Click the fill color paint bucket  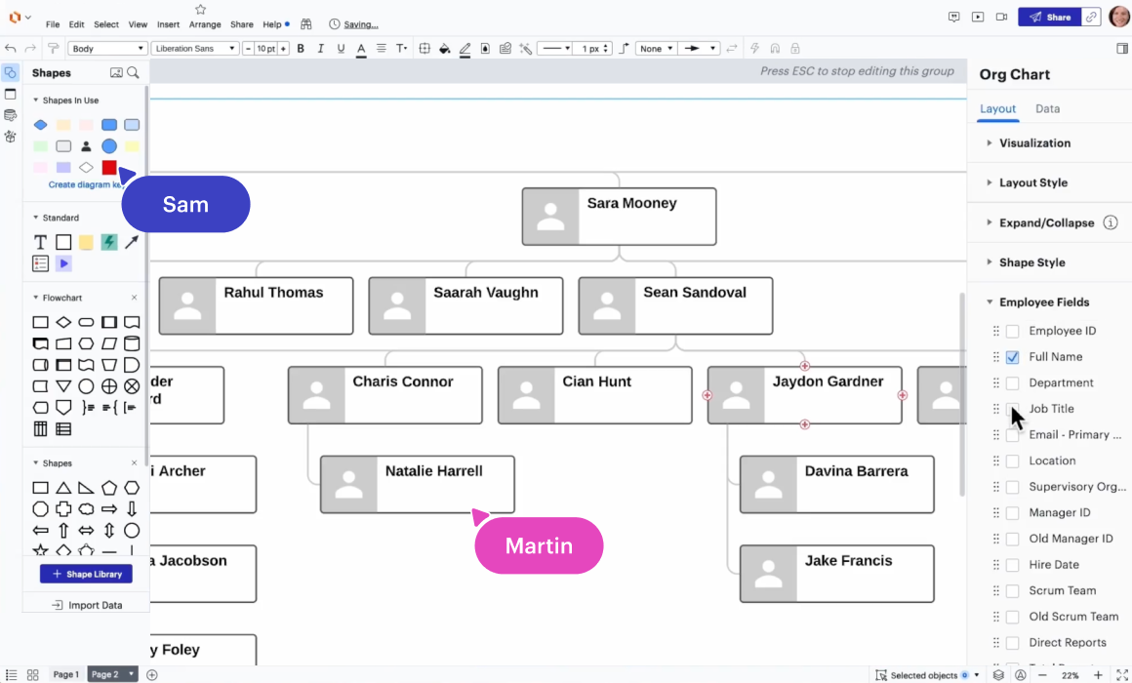pyautogui.click(x=444, y=49)
